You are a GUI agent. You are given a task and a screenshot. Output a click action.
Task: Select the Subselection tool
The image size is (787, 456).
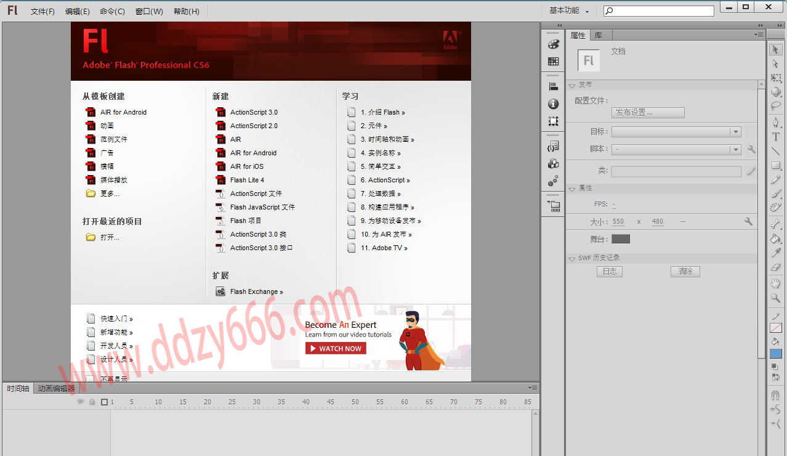pos(776,63)
